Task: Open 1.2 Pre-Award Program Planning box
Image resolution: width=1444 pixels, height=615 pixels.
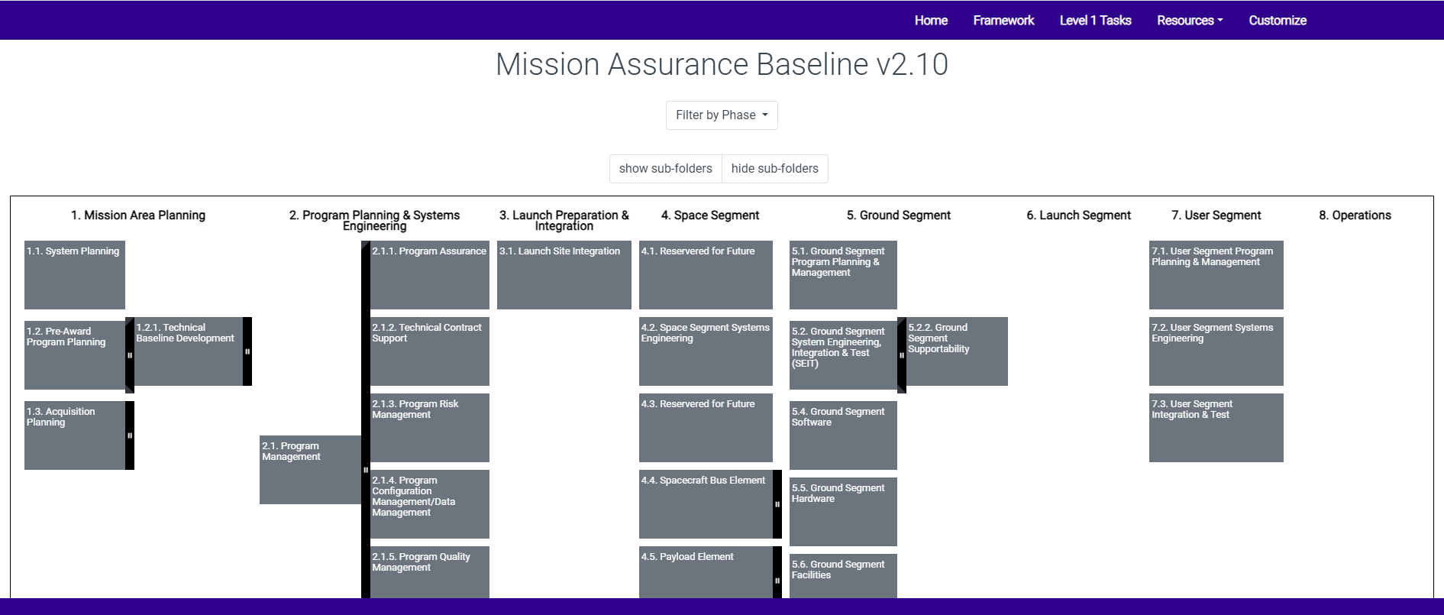Action: click(x=75, y=355)
